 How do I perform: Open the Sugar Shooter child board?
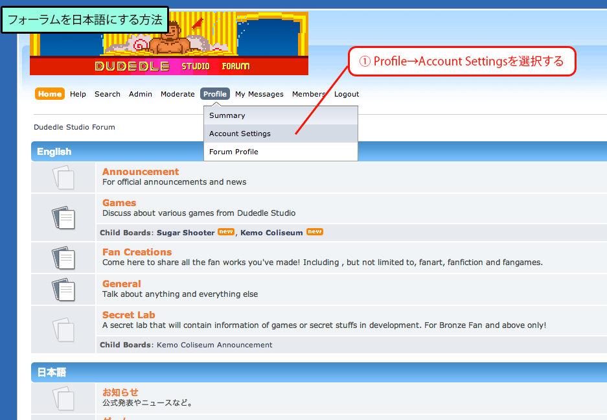[185, 233]
